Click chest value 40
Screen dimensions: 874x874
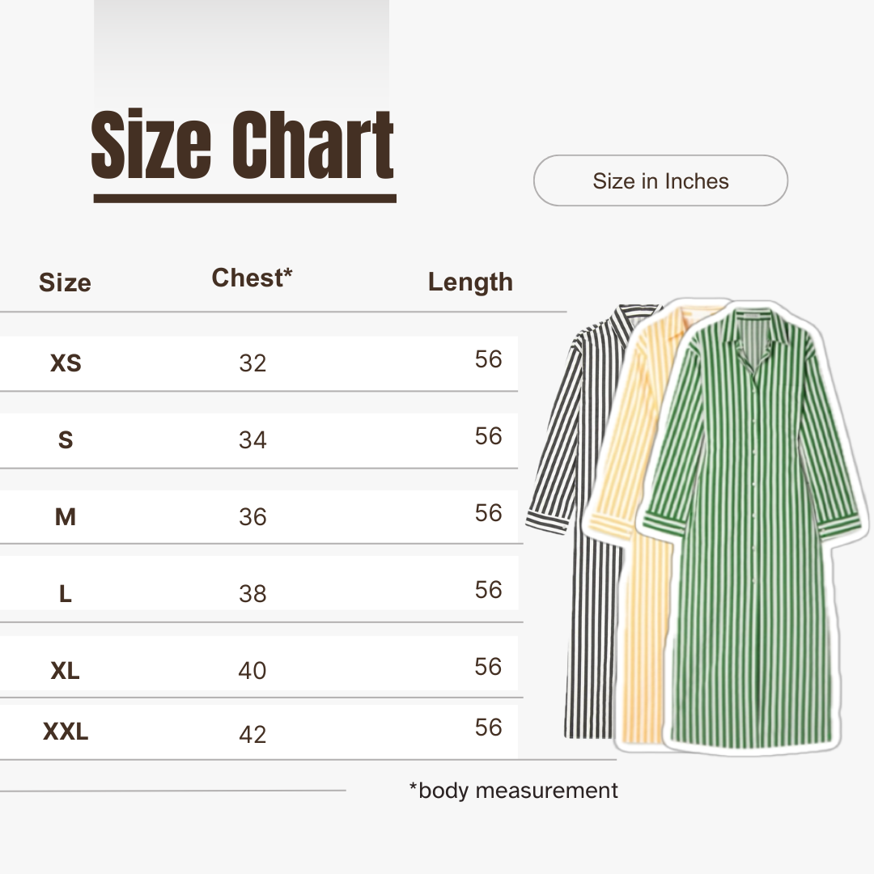pos(252,671)
